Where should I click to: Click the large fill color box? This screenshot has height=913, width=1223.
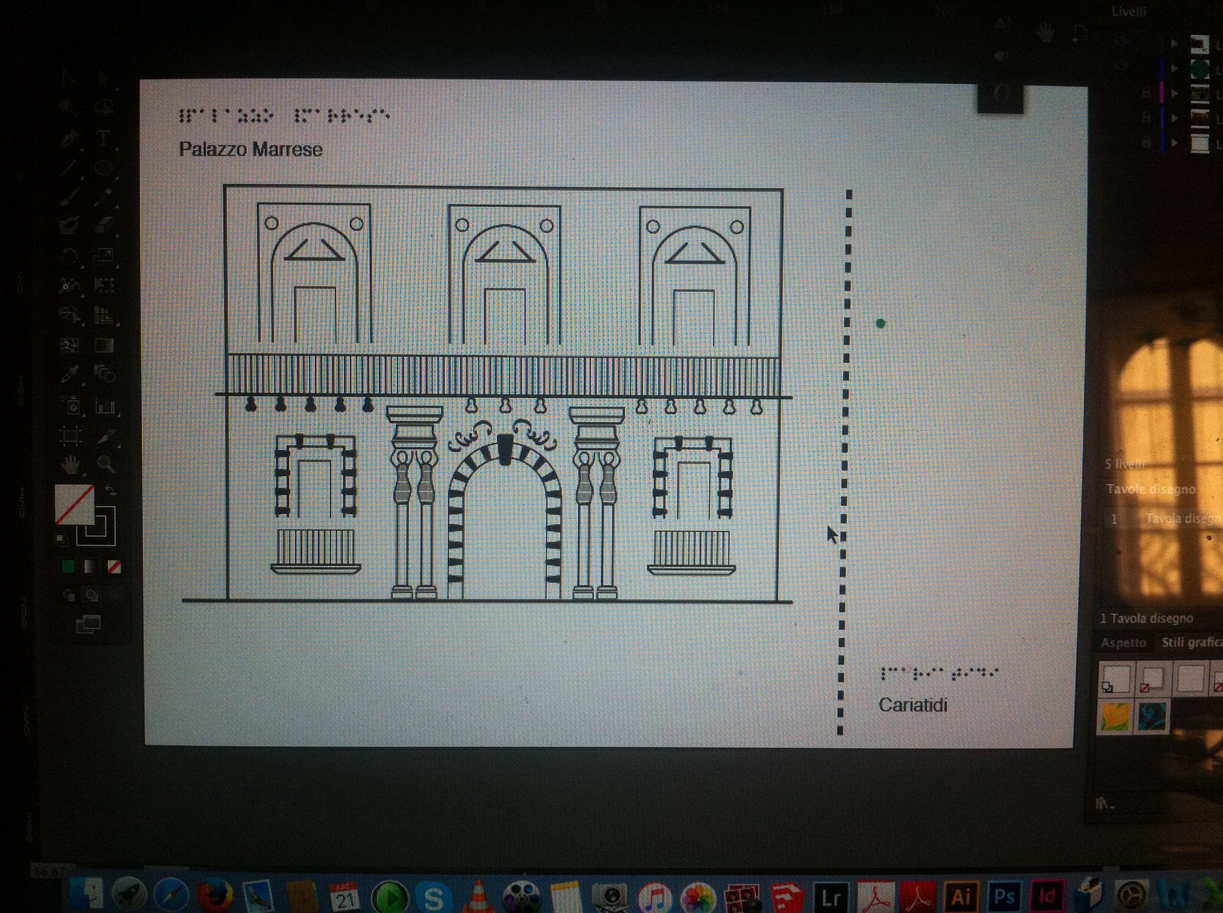coord(75,504)
